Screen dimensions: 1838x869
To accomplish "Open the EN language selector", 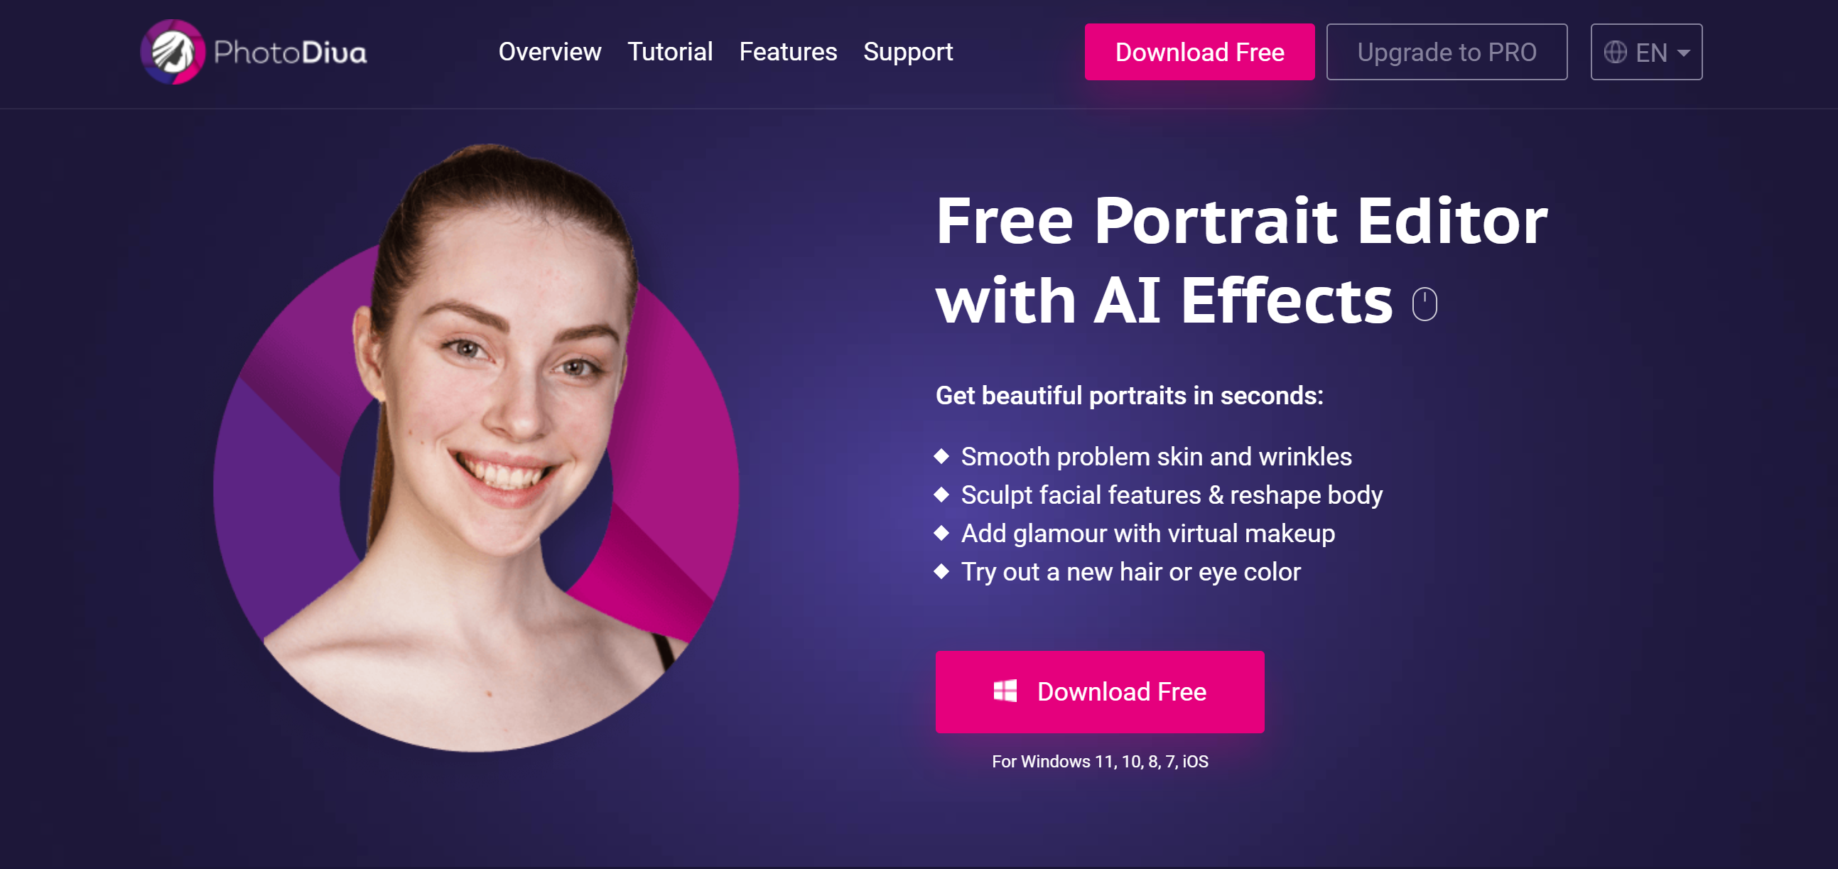I will [1646, 52].
